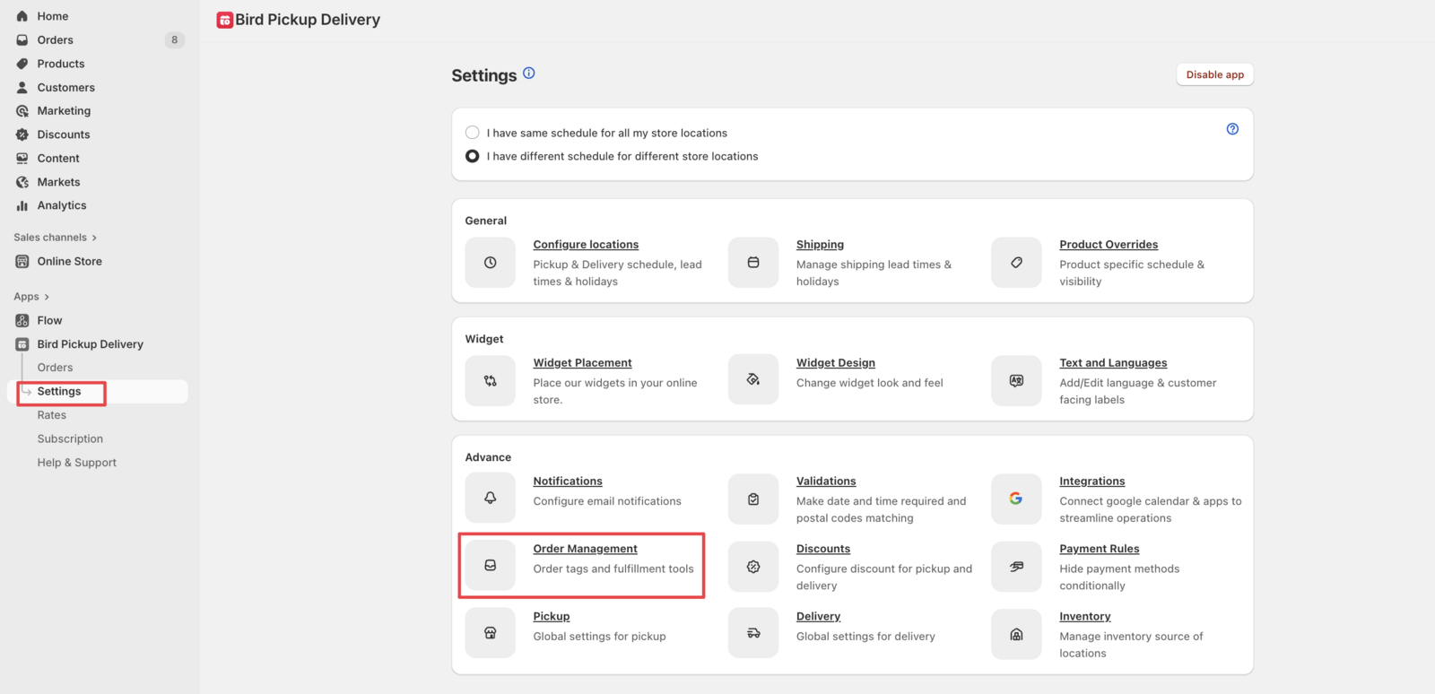Open the Product Overrides link

(x=1109, y=245)
